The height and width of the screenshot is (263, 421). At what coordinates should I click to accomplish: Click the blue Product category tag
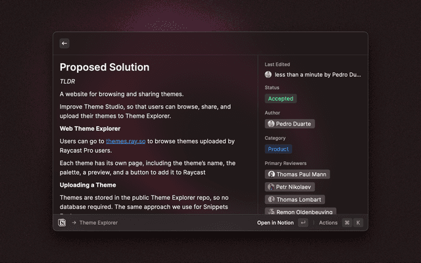pos(278,149)
